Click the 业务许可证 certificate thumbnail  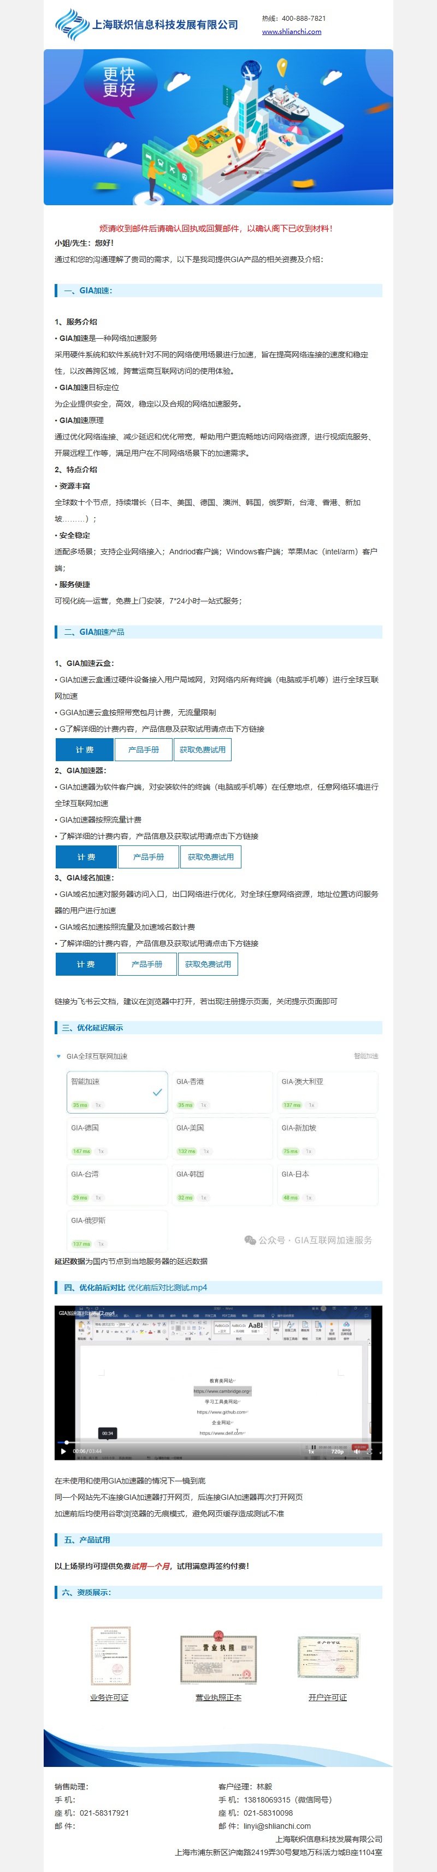(x=110, y=1656)
